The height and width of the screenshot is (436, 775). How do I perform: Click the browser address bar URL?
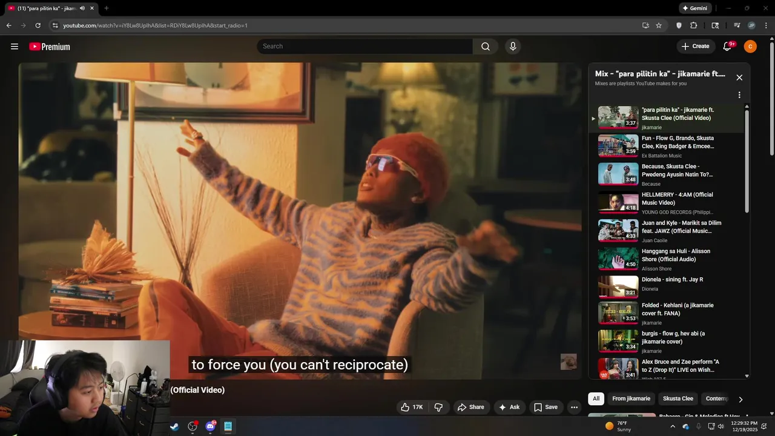click(x=155, y=25)
